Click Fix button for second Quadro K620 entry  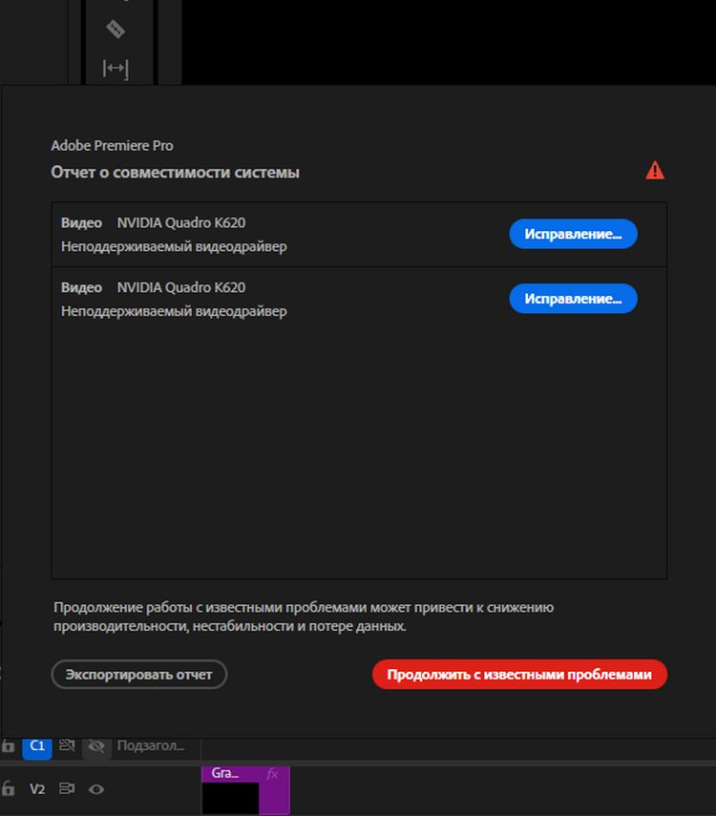click(573, 298)
